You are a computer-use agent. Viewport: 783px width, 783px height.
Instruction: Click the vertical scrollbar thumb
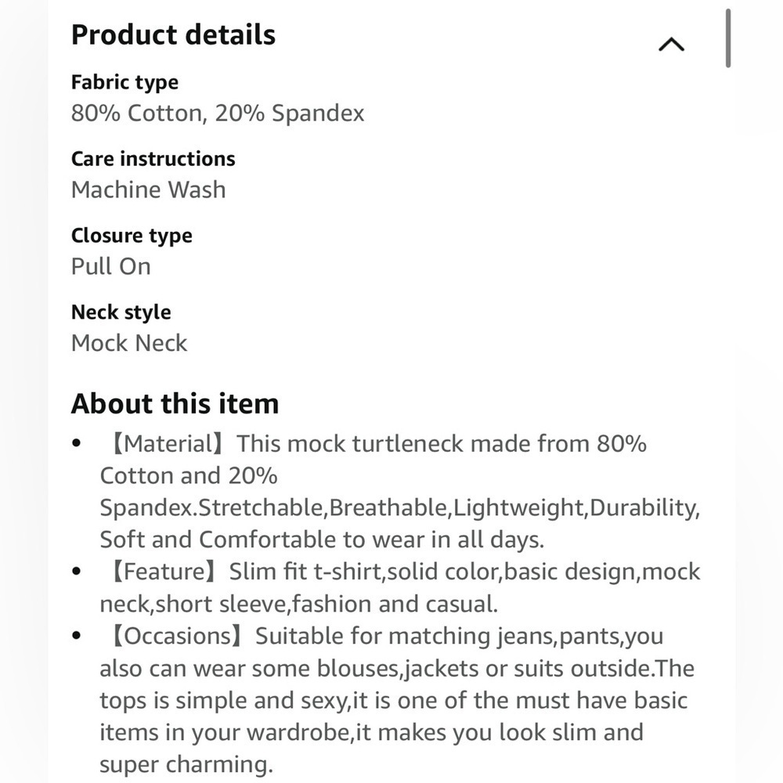tap(728, 38)
